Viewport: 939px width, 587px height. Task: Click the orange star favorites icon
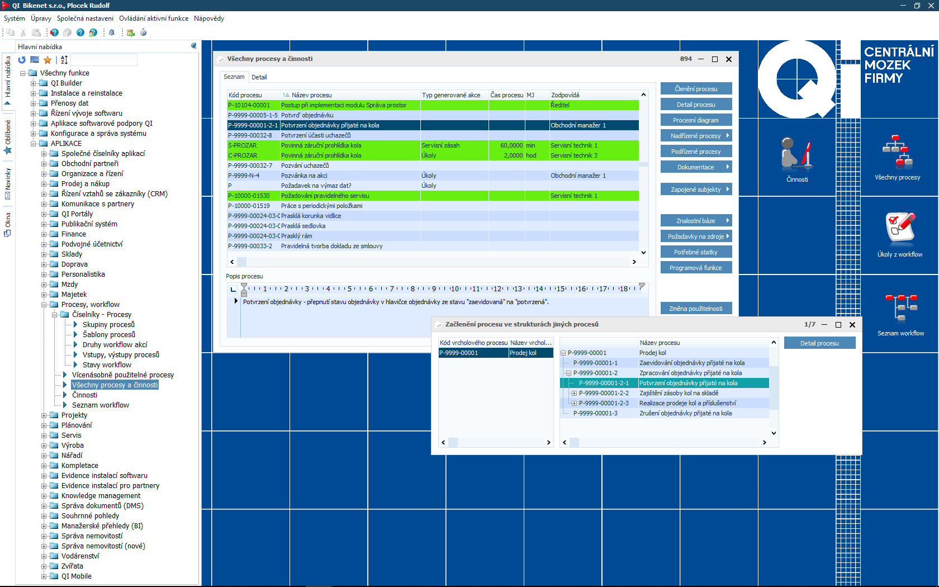point(48,60)
